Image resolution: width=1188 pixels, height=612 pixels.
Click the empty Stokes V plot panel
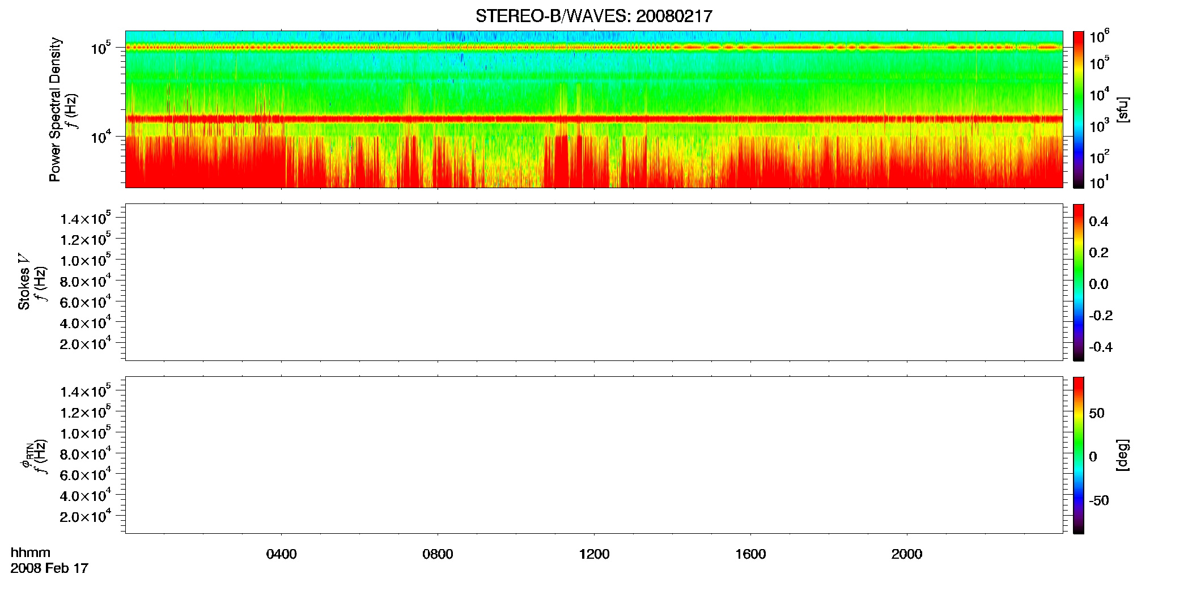click(x=594, y=282)
